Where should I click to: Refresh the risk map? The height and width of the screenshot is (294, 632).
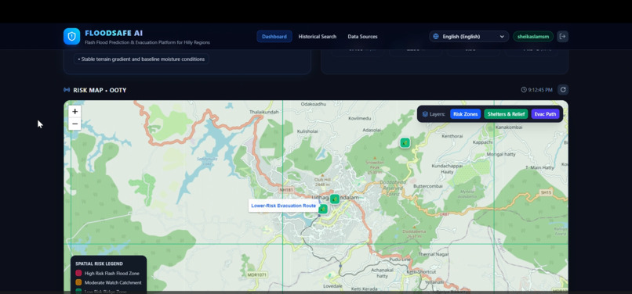point(563,90)
